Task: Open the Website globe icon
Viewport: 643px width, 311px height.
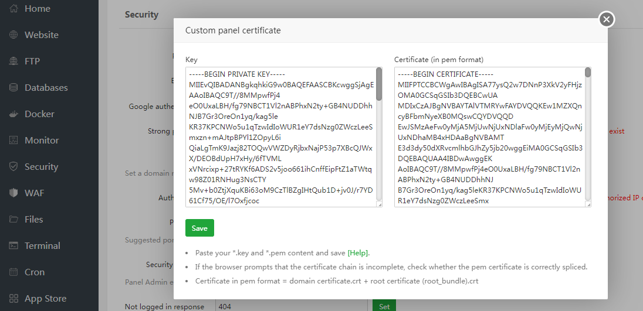Action: tap(14, 35)
